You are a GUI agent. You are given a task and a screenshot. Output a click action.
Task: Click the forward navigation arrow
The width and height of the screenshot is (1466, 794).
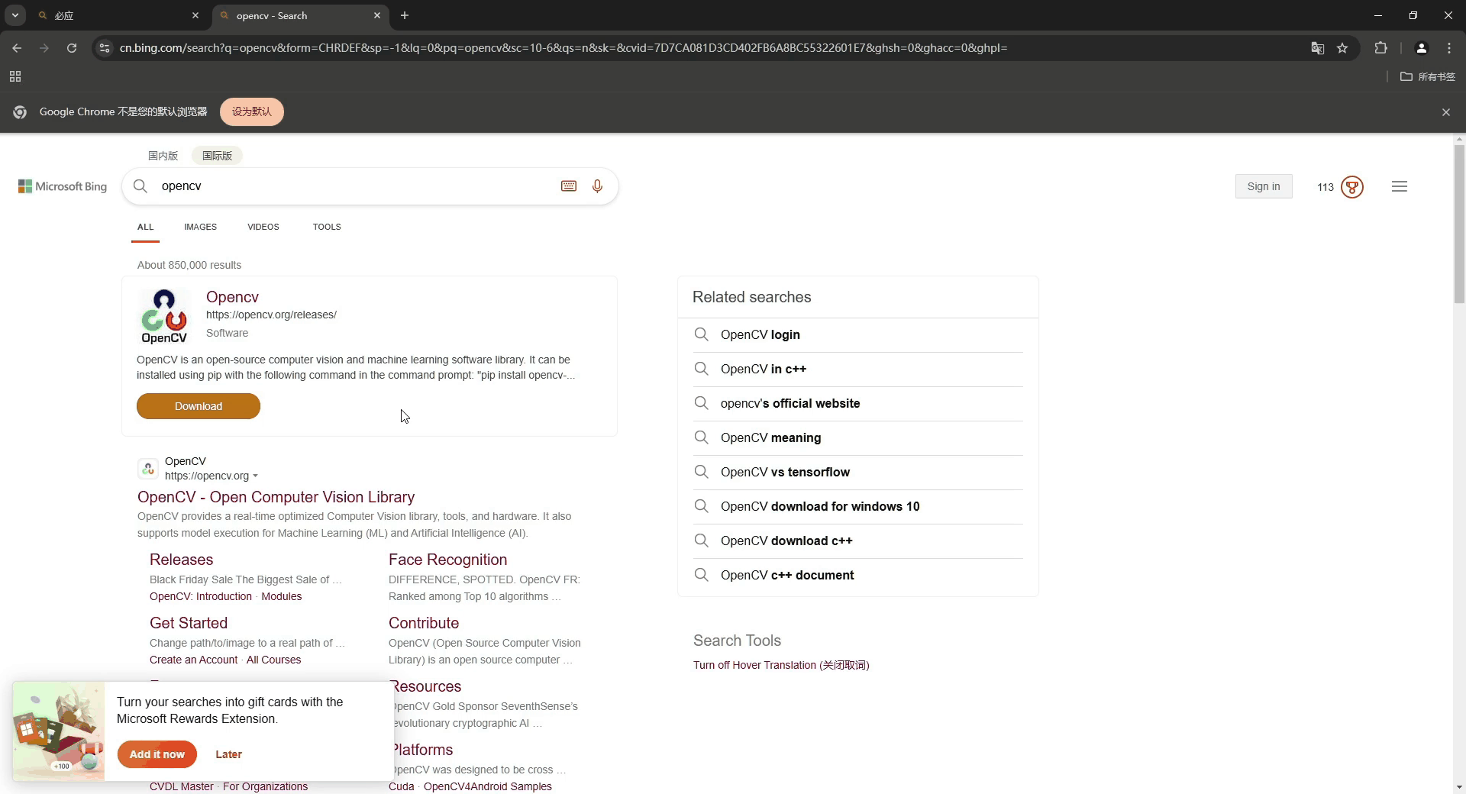[44, 48]
